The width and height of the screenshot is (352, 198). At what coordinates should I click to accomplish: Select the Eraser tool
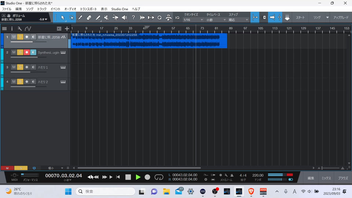pyautogui.click(x=89, y=18)
